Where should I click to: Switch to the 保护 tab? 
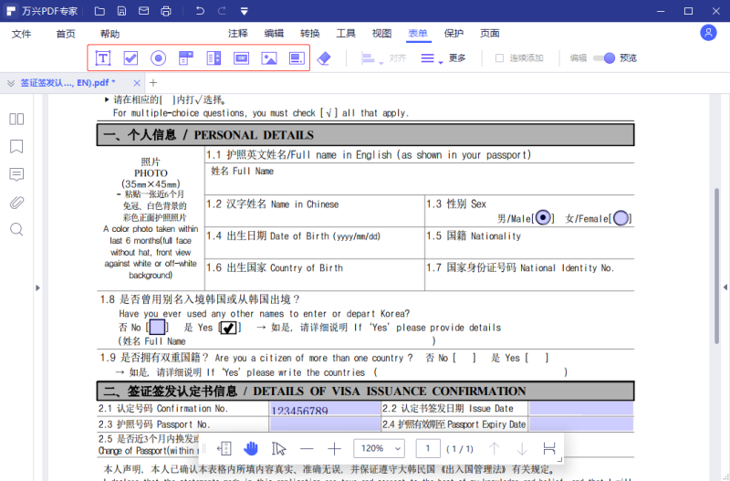point(454,34)
